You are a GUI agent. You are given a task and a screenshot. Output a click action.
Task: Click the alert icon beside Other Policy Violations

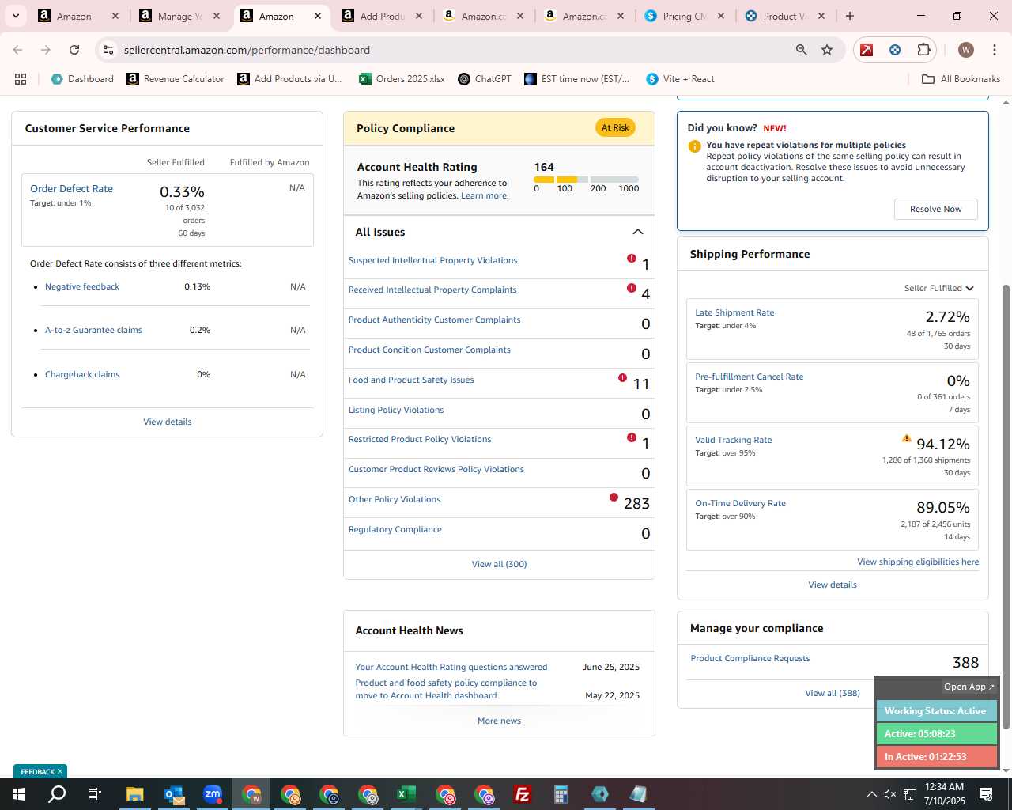pyautogui.click(x=614, y=498)
